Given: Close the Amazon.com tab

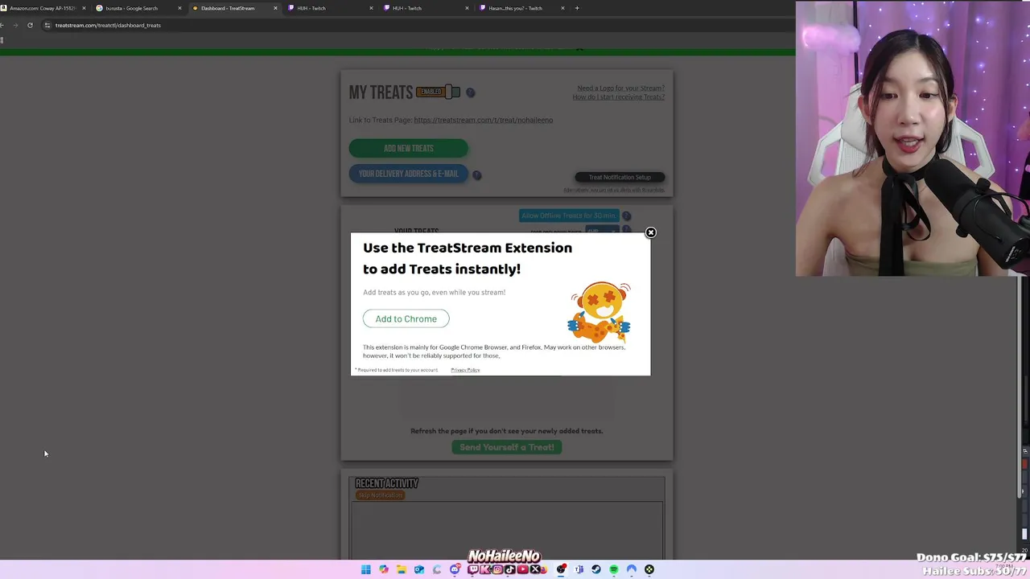Looking at the screenshot, I should click(84, 8).
